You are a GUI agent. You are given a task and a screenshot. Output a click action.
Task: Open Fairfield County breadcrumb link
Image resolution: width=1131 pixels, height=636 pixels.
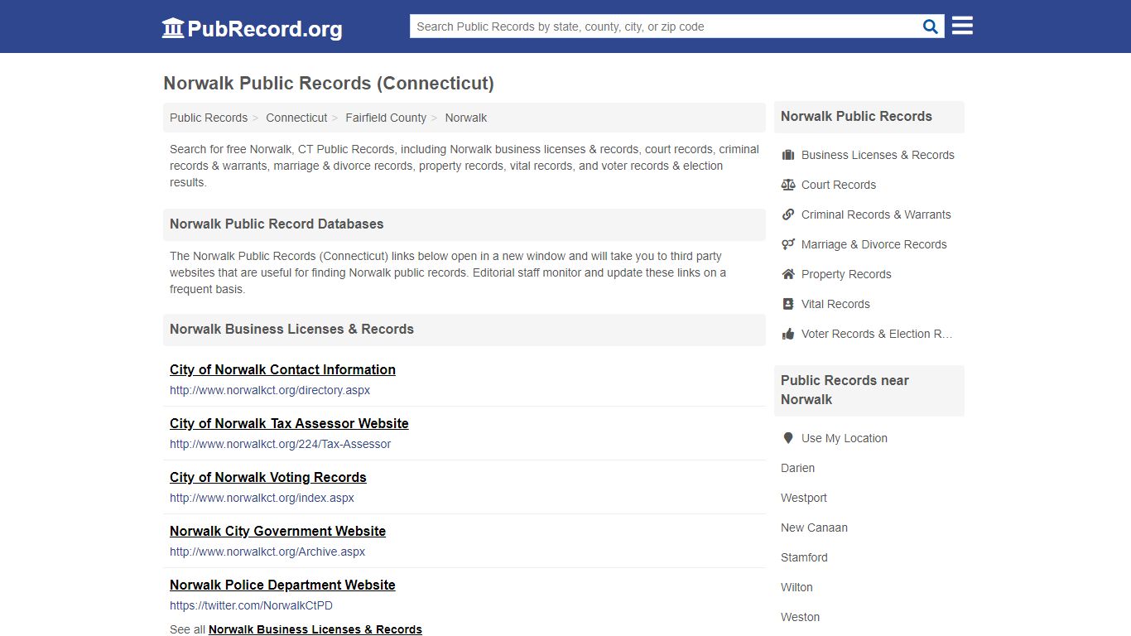click(x=386, y=118)
